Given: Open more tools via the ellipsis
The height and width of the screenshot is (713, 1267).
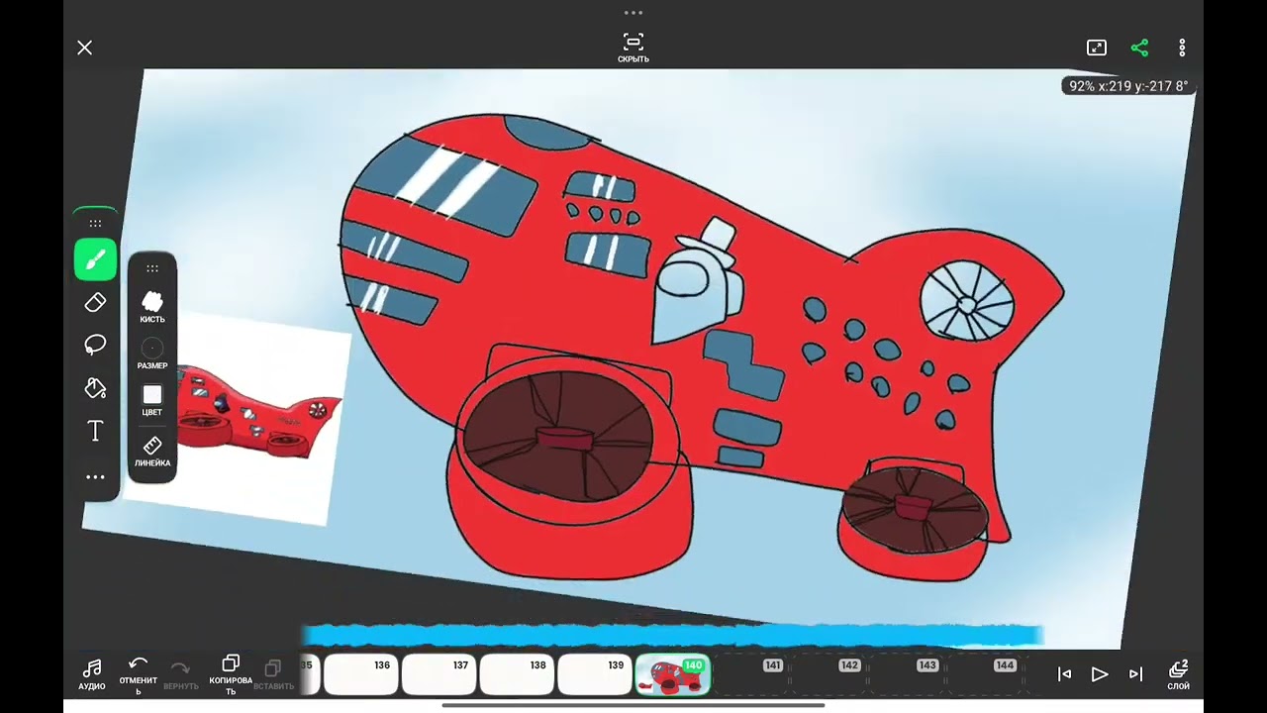Looking at the screenshot, I should coord(95,477).
